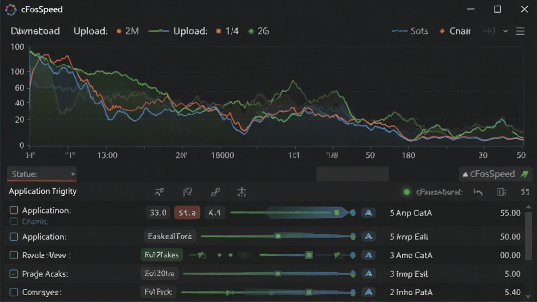537x302 pixels.
Task: Check the Rovole Vevv checkbox
Action: [14, 255]
